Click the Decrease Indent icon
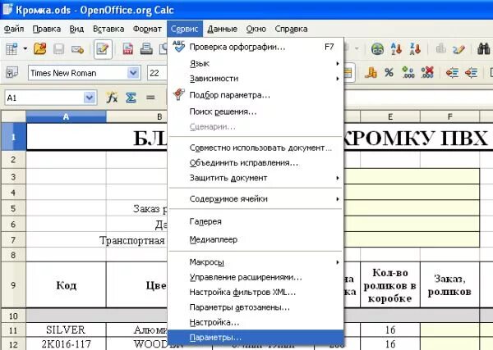 [452, 73]
